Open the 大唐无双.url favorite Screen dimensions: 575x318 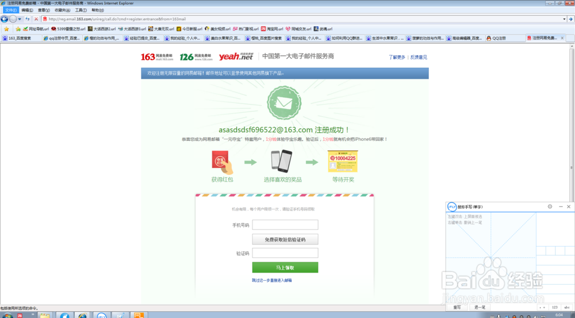(161, 29)
